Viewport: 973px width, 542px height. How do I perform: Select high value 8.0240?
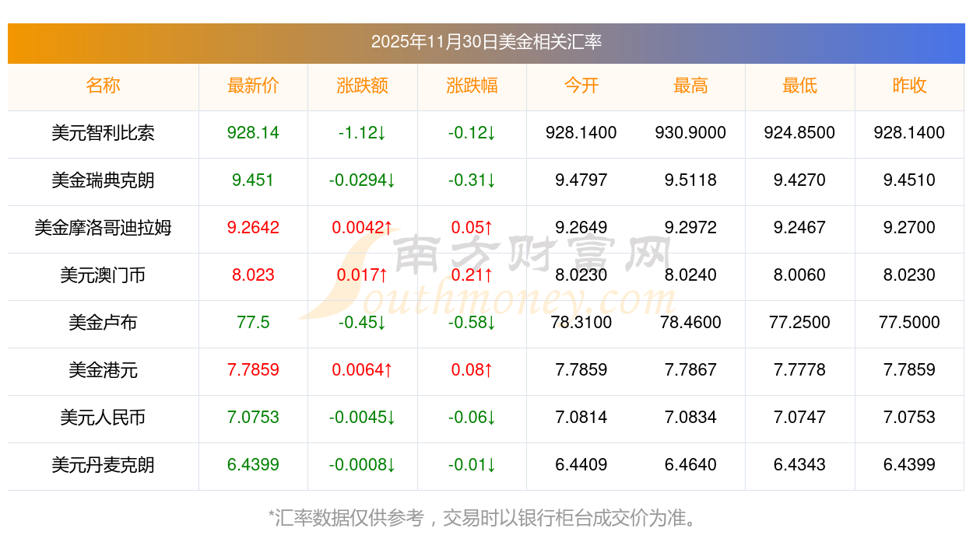point(690,275)
